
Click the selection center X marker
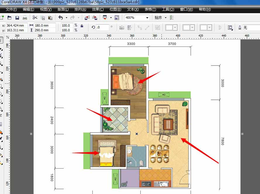(x=137, y=134)
